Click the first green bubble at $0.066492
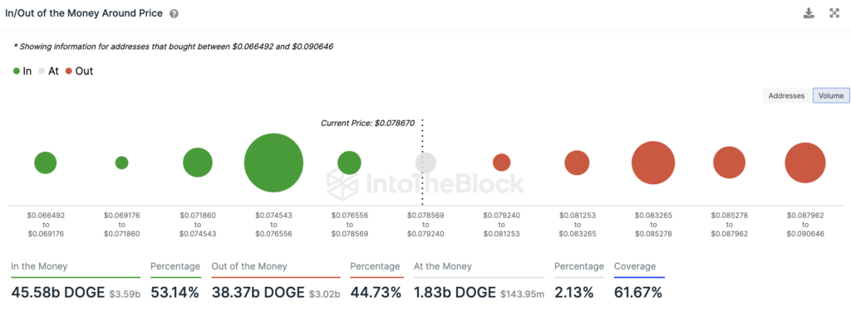This screenshot has width=851, height=321. pyautogui.click(x=46, y=163)
